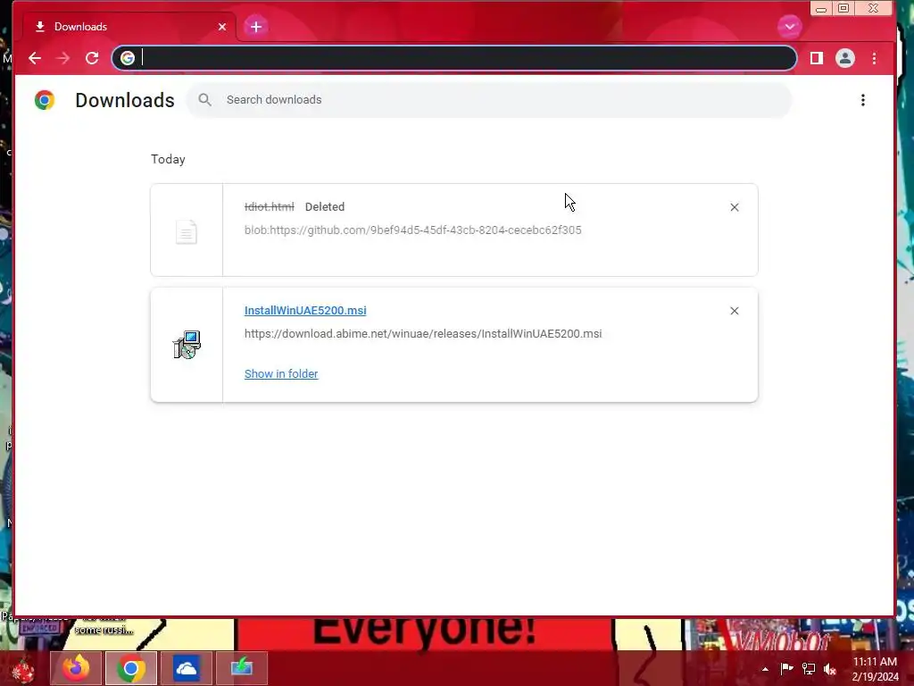Remove InstallWinUAE5200.msi from the list
The width and height of the screenshot is (914, 686).
[735, 311]
